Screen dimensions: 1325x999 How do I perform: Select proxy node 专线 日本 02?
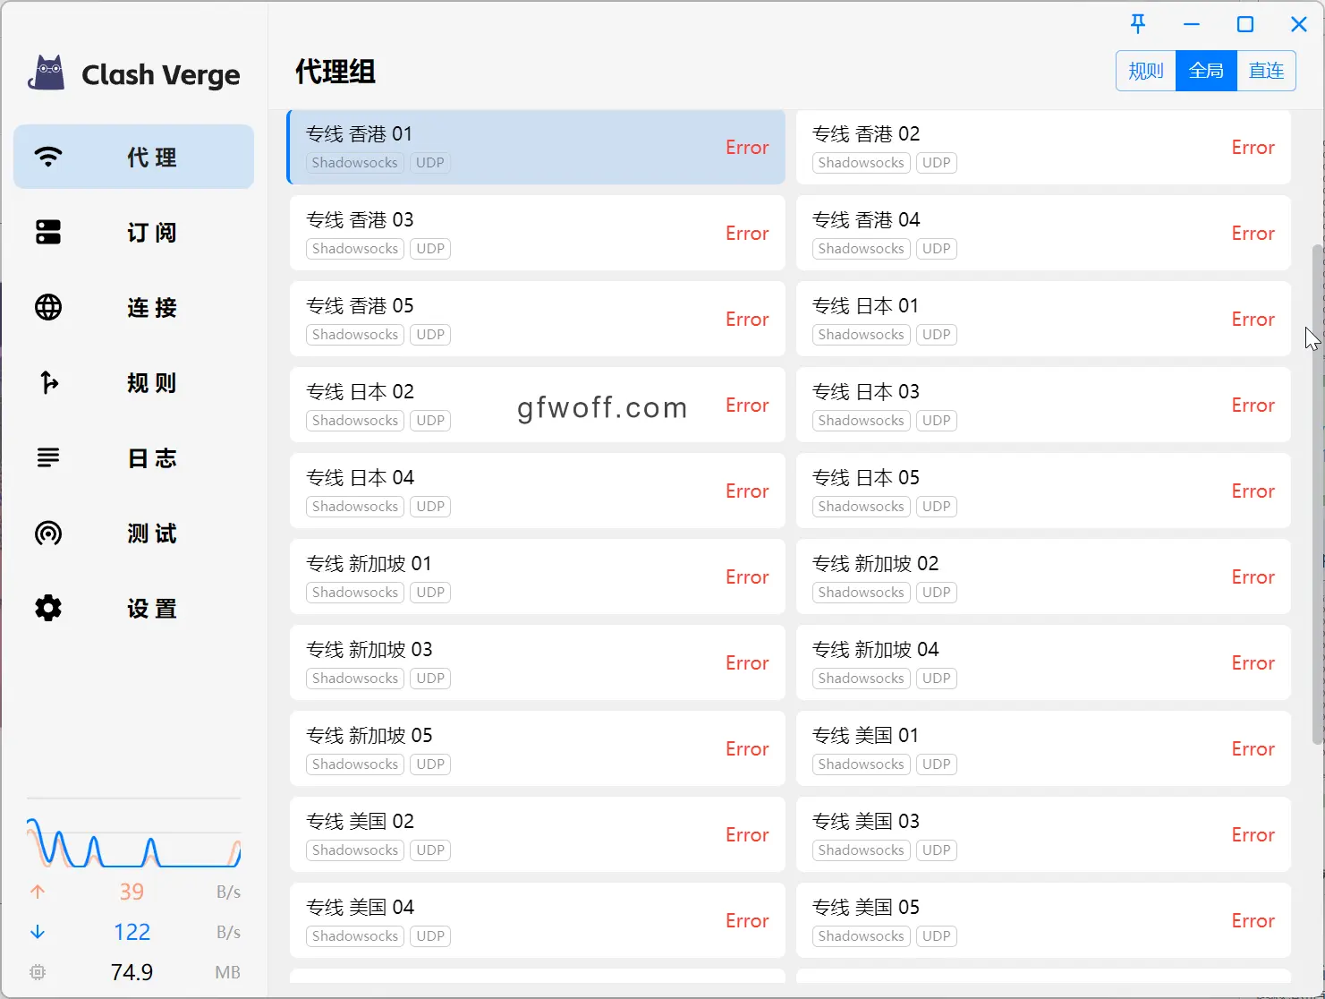(x=537, y=405)
